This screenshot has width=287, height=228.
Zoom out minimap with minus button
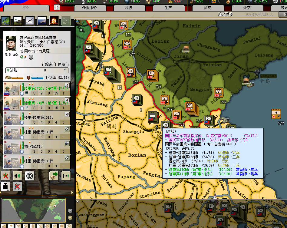pos(70,218)
